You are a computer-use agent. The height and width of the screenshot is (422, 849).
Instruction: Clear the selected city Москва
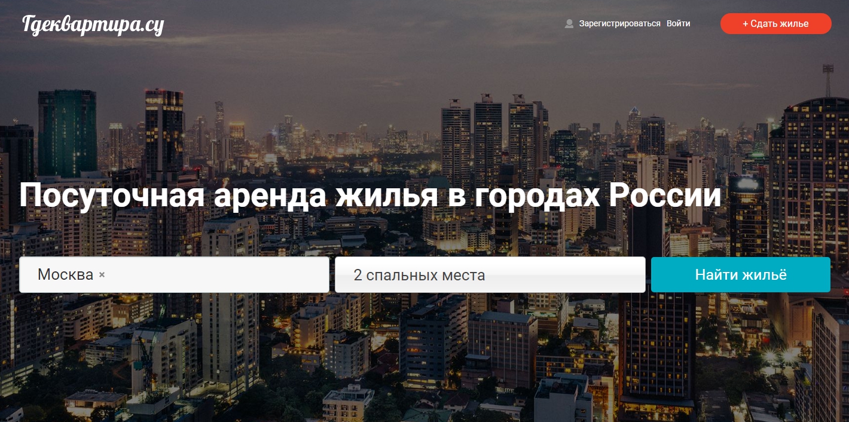click(102, 275)
